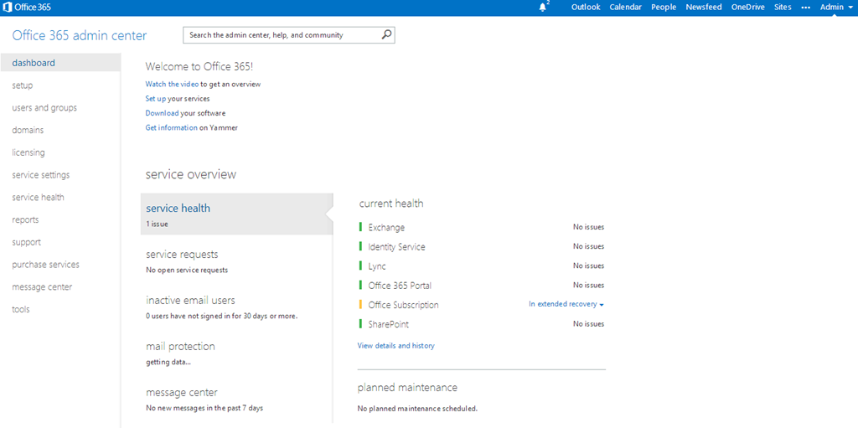The image size is (858, 428).
Task: Select the message center overview tile
Action: point(236,399)
